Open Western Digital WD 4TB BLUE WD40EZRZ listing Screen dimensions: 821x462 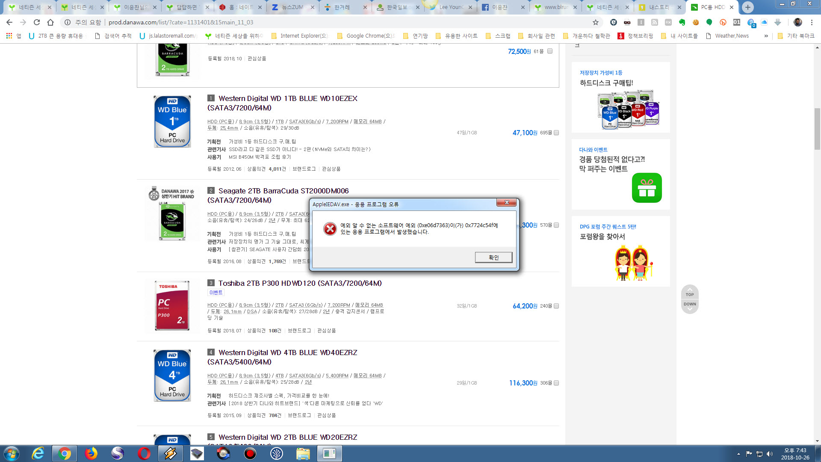[x=282, y=357]
